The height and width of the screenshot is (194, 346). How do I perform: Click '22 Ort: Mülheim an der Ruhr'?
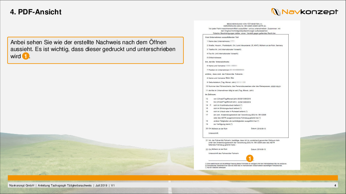(217, 149)
